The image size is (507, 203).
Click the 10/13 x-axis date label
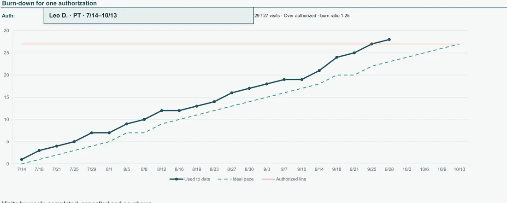[x=459, y=169]
